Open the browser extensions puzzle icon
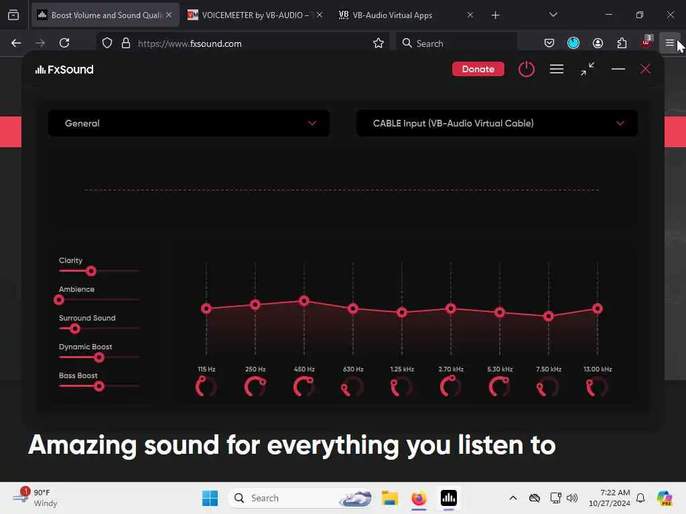 coord(622,43)
